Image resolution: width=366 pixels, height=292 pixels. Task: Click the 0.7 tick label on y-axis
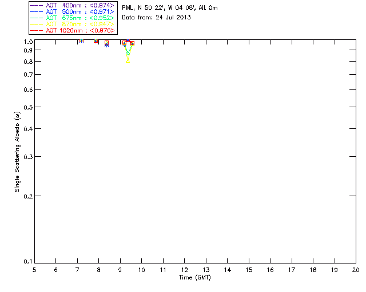28,75
